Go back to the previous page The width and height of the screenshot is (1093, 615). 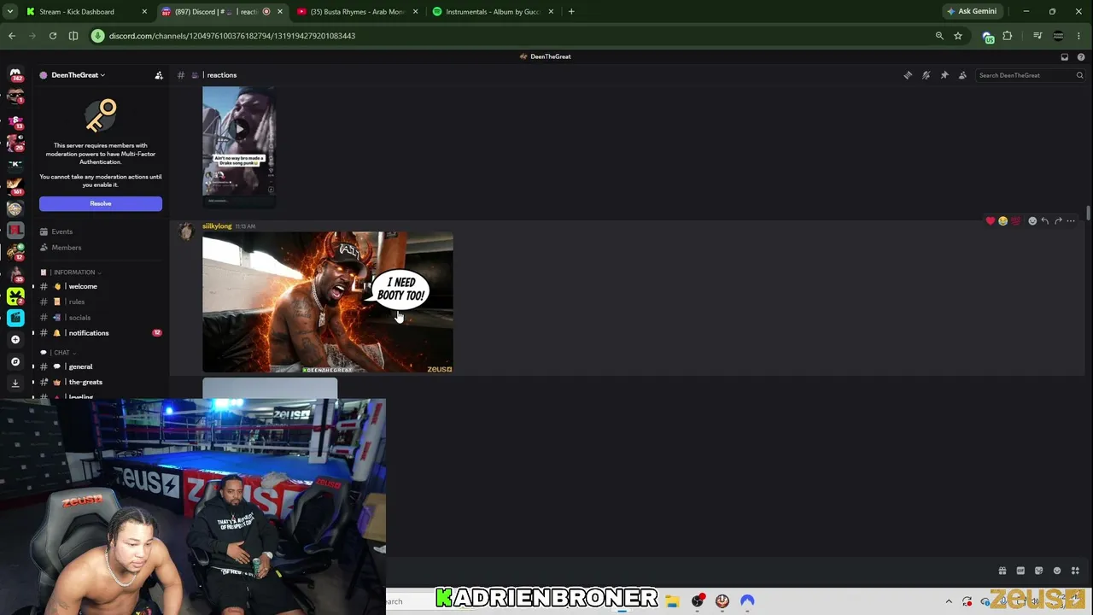pos(12,36)
